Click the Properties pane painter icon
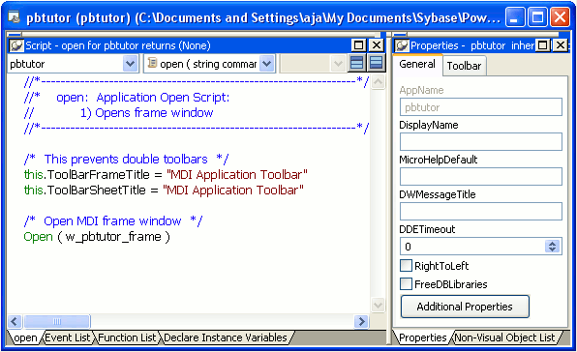Viewport: 577px width, 352px height. pos(402,45)
